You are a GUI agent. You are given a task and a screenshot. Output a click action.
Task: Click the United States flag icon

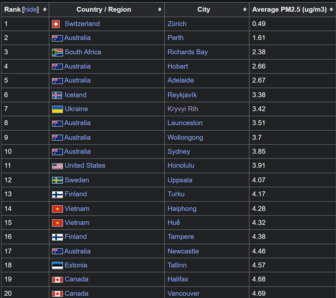pos(58,166)
